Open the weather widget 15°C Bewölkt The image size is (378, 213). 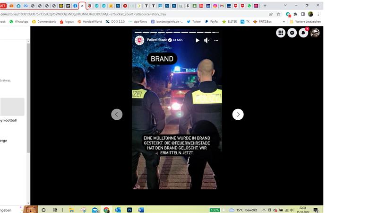243,210
